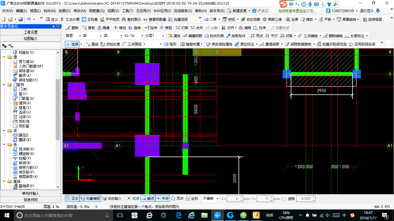Click the 单构件输入 panel button
The width and height of the screenshot is (394, 221).
[x=31, y=193]
